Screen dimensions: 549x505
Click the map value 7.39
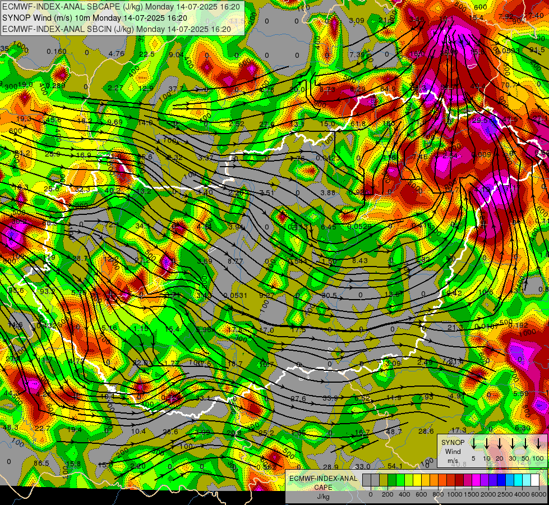tap(357, 54)
